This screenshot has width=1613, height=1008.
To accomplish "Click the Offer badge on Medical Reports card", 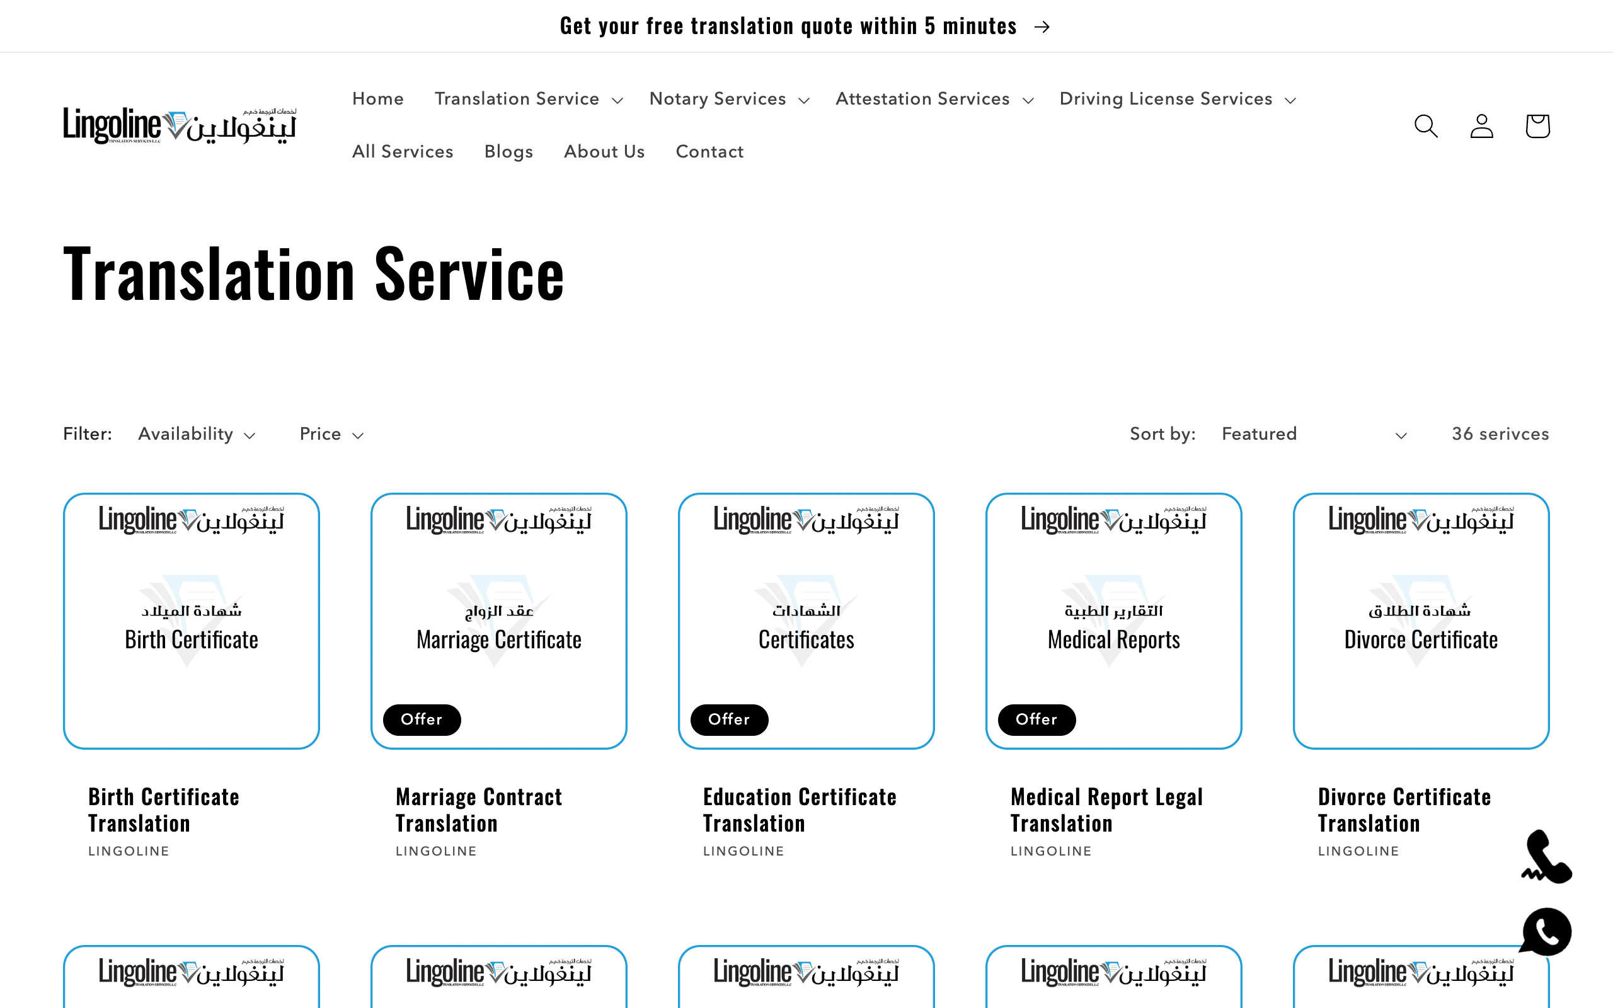I will (x=1036, y=719).
